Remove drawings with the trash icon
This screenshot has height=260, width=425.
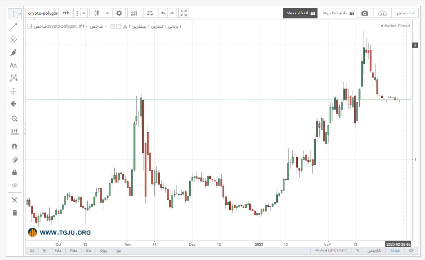click(x=15, y=213)
